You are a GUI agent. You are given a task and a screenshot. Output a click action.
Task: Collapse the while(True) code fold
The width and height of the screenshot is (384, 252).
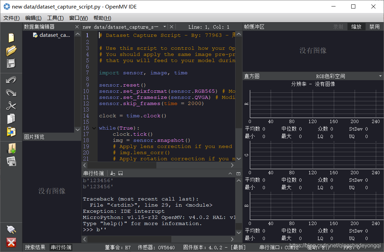pyautogui.click(x=94, y=128)
